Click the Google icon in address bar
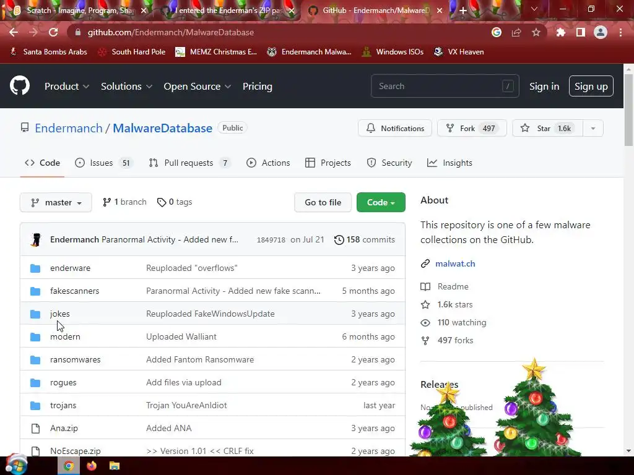Image resolution: width=634 pixels, height=475 pixels. click(x=497, y=32)
